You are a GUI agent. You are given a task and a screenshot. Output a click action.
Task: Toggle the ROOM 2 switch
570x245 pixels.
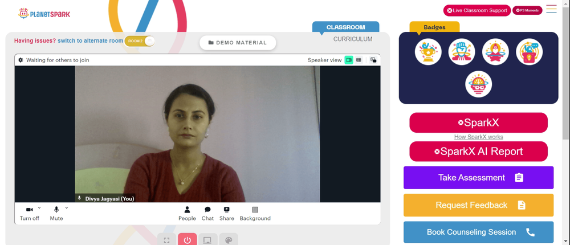click(140, 41)
